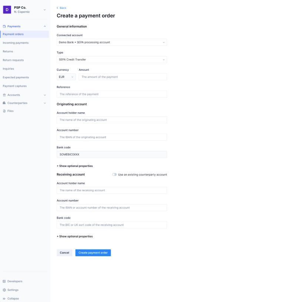Click the Payments wallet icon in sidebar
The width and height of the screenshot is (296, 302).
click(x=4, y=26)
